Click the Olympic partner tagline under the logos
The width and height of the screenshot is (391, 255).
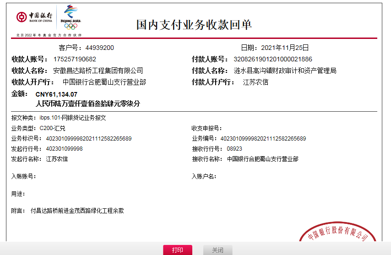(x=49, y=35)
